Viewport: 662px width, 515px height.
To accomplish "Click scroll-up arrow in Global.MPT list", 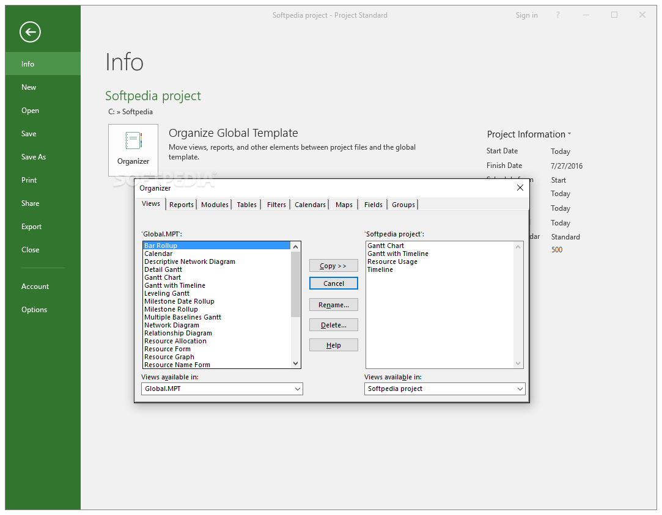I will click(295, 247).
